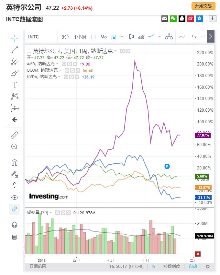The image size is (220, 275).
Task: Select the text annotation tool
Action: [15, 85]
